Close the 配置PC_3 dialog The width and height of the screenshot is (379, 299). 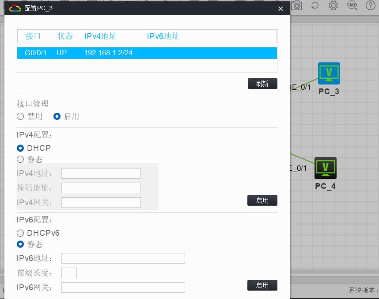[280, 8]
